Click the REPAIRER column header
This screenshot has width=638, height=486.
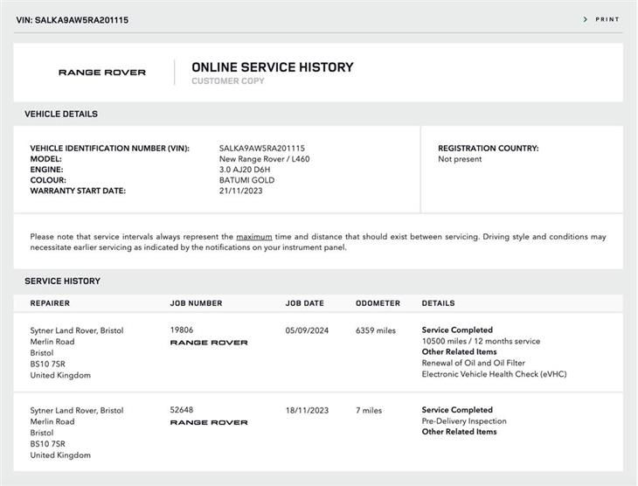[x=50, y=303]
